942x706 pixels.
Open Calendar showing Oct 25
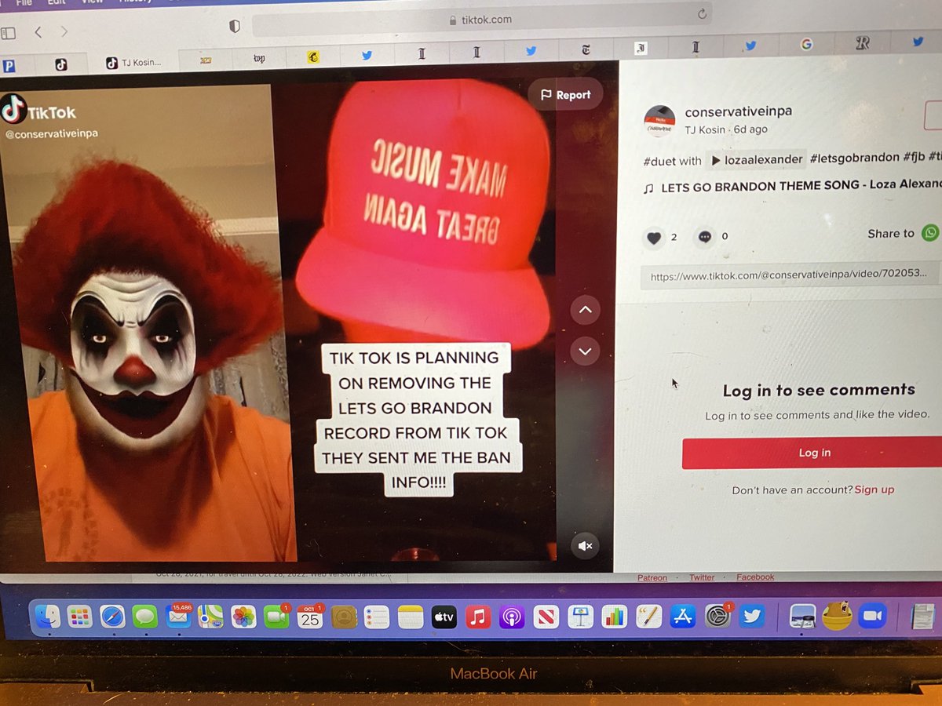[x=309, y=617]
